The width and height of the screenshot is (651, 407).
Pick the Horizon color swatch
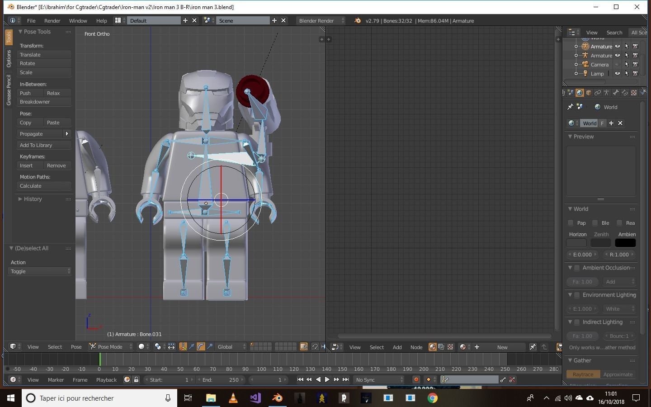point(576,243)
